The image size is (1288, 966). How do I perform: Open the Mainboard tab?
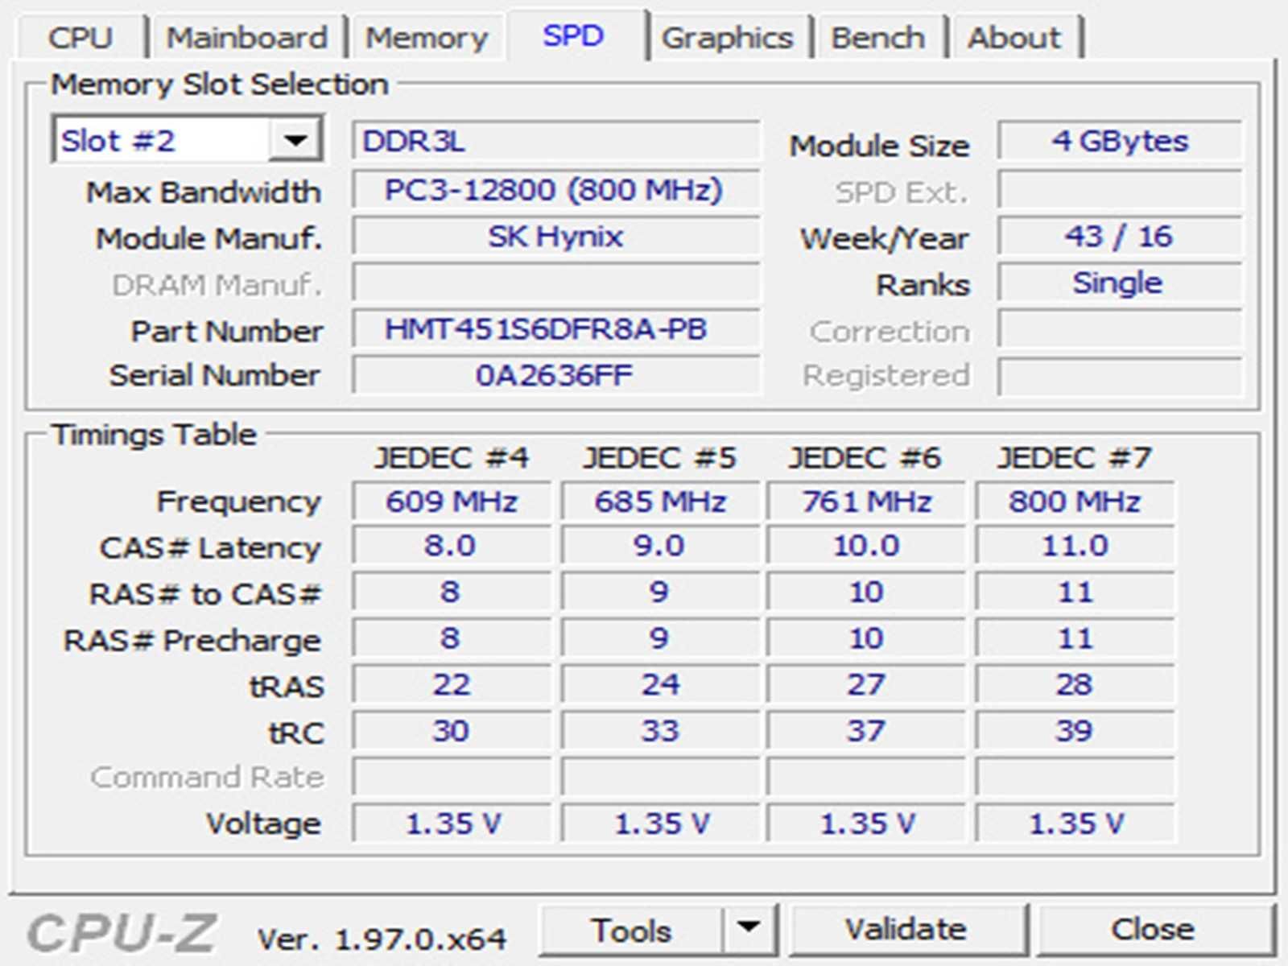(247, 38)
